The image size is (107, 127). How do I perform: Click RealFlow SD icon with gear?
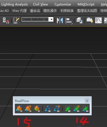click(x=28, y=109)
